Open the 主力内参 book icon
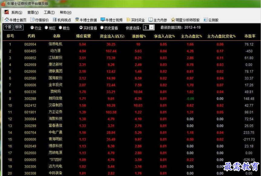Image resolution: width=261 pixels, height=176 pixels. pyautogui.click(x=151, y=20)
